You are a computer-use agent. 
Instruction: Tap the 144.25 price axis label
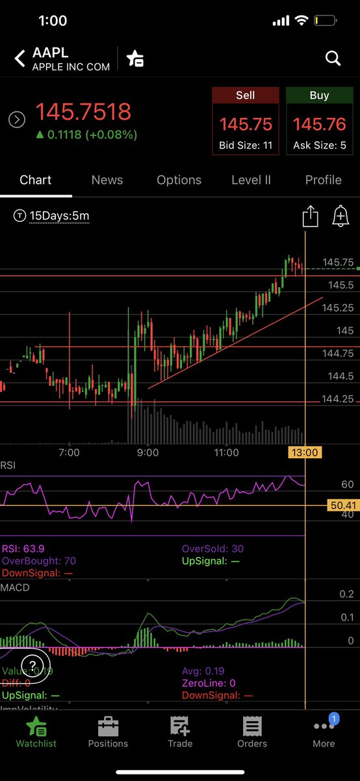pyautogui.click(x=338, y=399)
